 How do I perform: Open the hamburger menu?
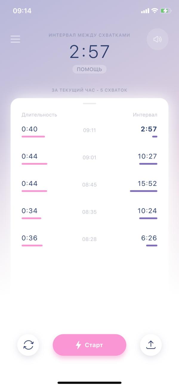point(15,39)
